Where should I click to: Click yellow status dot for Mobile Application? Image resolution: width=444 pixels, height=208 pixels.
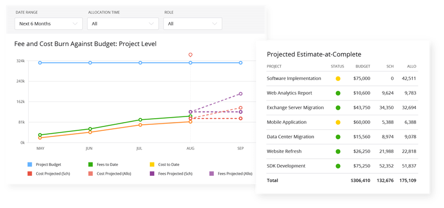pos(338,123)
